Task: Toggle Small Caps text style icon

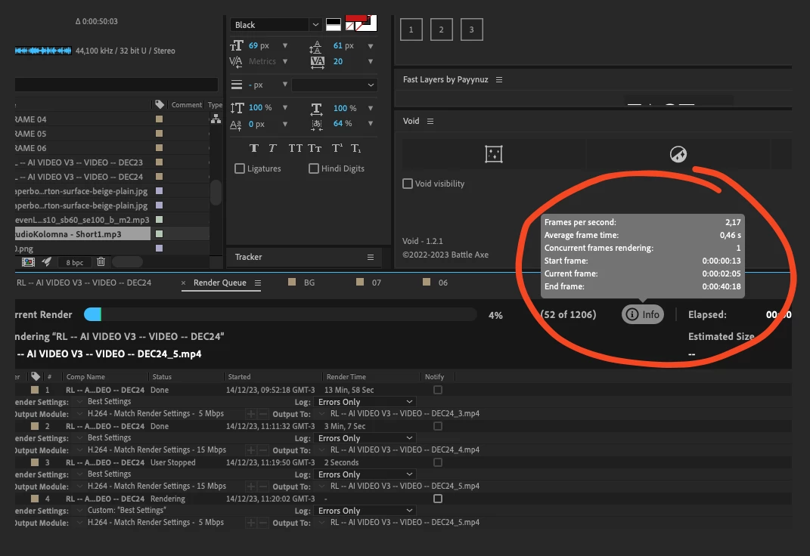Action: [x=315, y=149]
